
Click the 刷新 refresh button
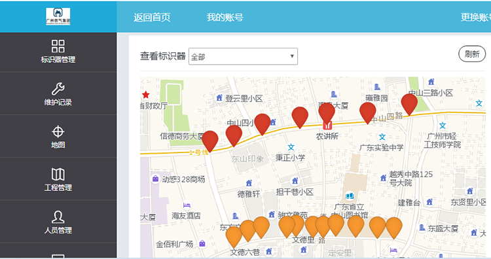[x=472, y=54]
